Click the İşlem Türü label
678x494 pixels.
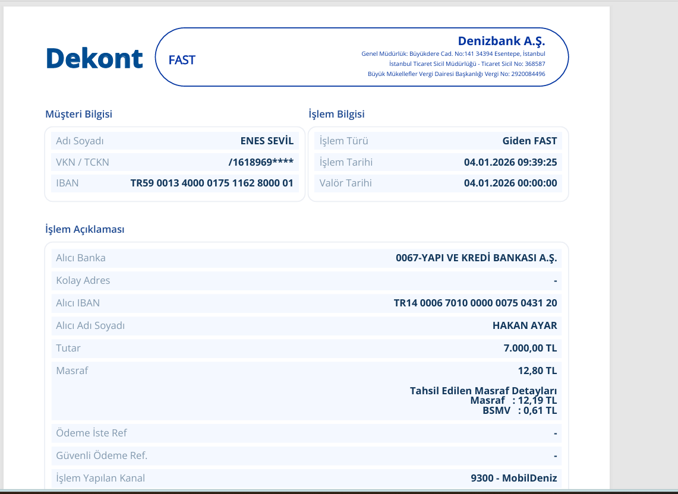pyautogui.click(x=344, y=141)
